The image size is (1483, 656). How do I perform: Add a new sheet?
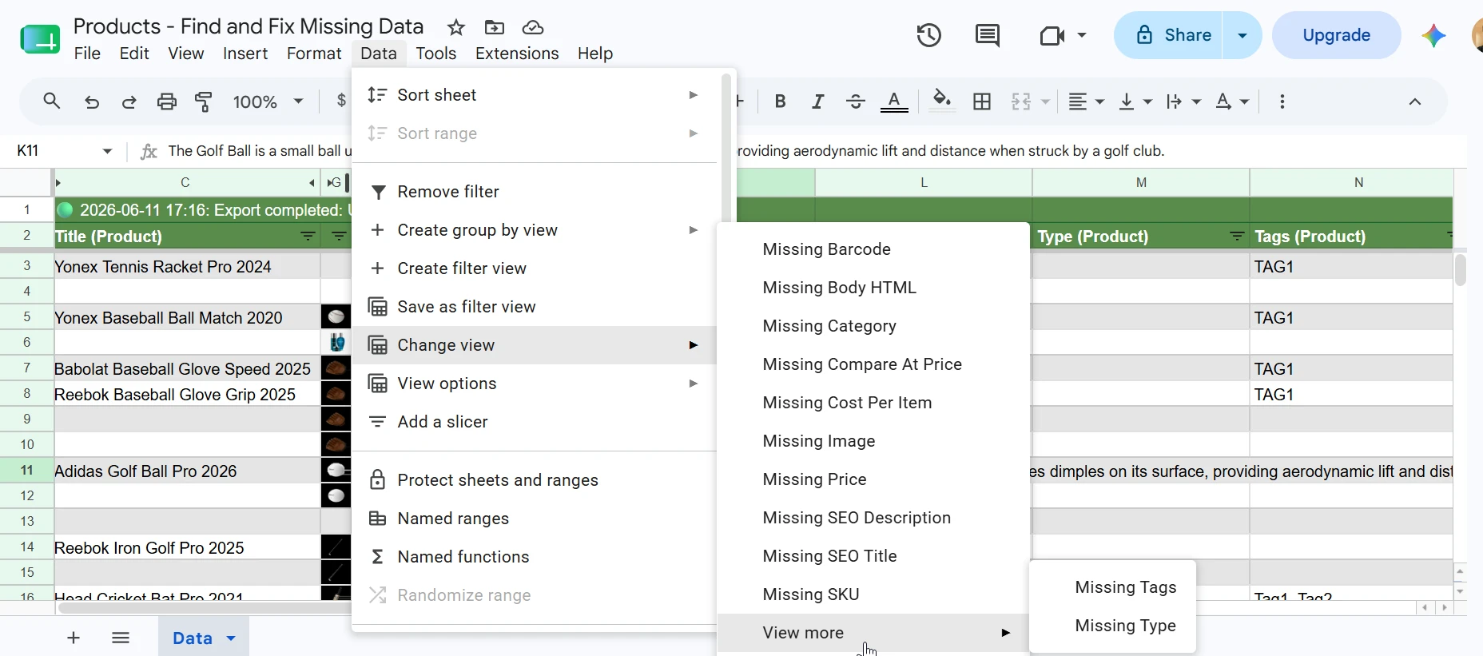(74, 638)
